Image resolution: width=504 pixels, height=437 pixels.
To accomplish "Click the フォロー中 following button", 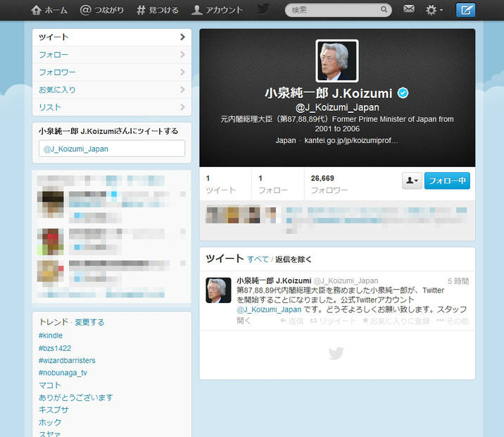I will point(447,180).
